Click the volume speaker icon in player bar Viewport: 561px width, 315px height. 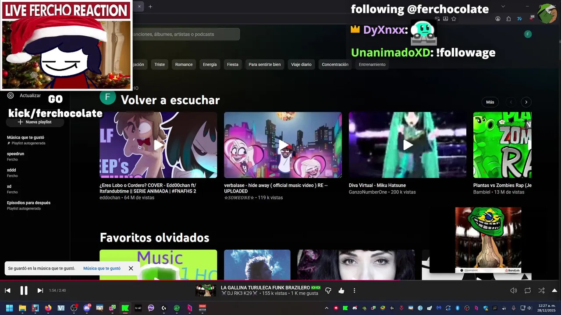(514, 290)
